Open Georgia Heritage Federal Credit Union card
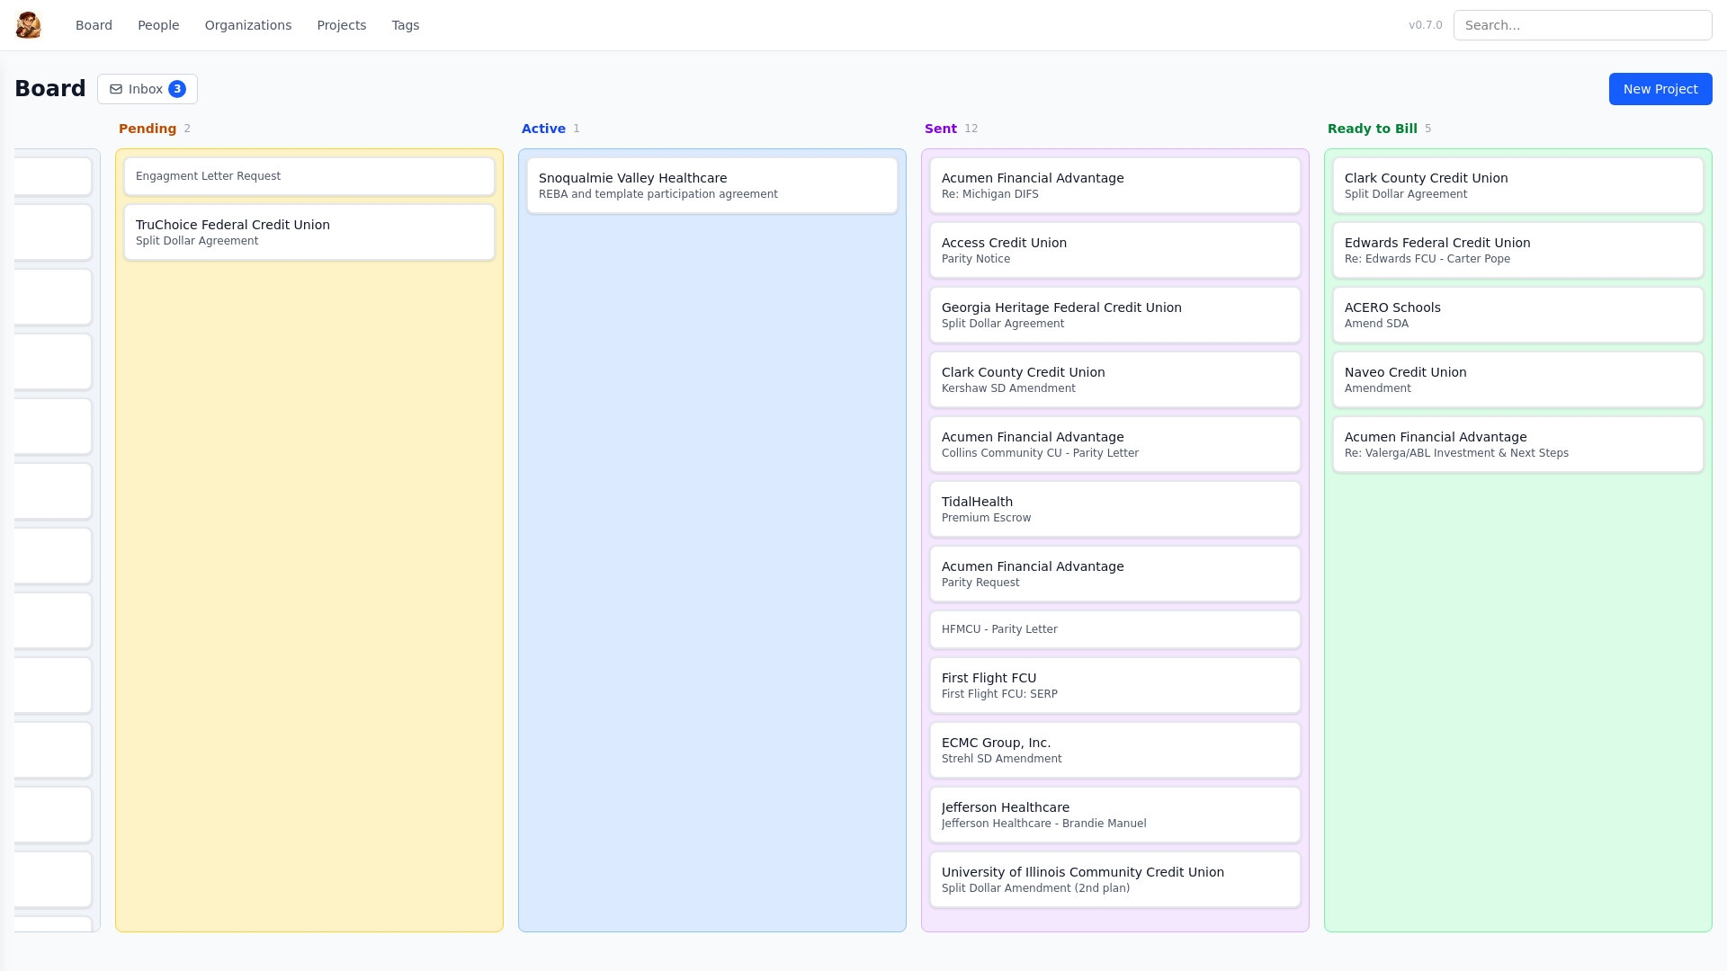The height and width of the screenshot is (971, 1727). coord(1115,315)
